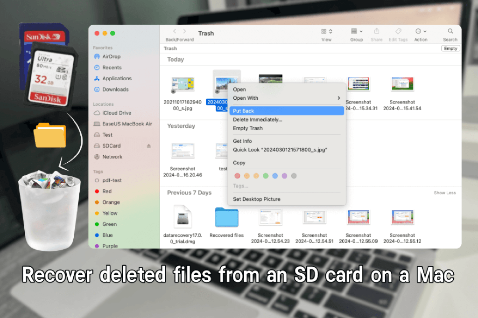The width and height of the screenshot is (478, 318).
Task: Open Downloads in the sidebar
Action: click(115, 89)
